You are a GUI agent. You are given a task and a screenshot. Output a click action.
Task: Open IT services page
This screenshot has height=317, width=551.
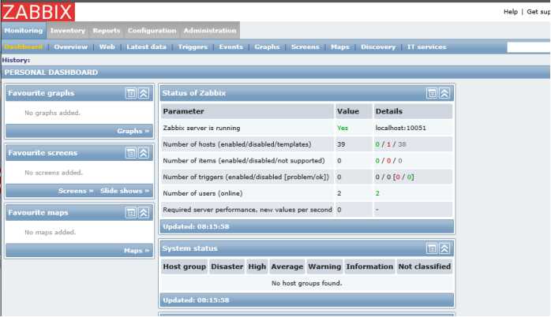(x=426, y=47)
